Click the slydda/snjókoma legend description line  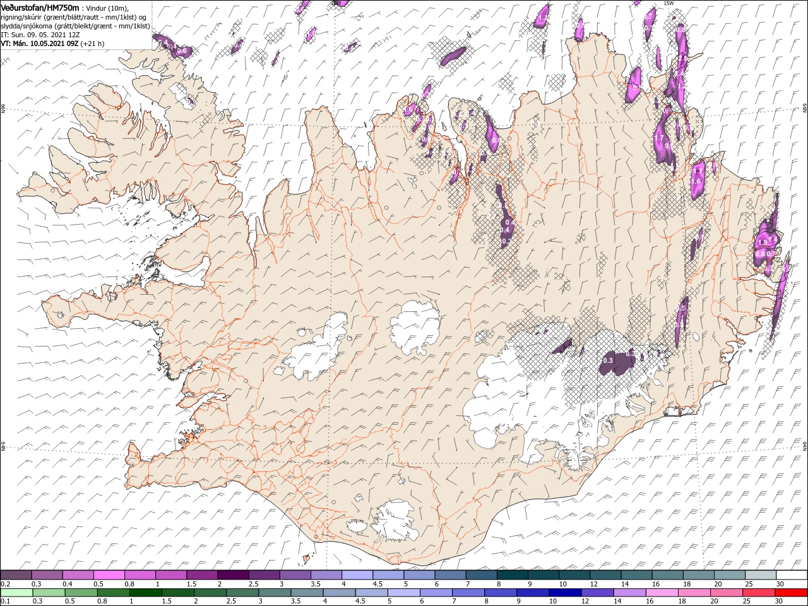[75, 26]
